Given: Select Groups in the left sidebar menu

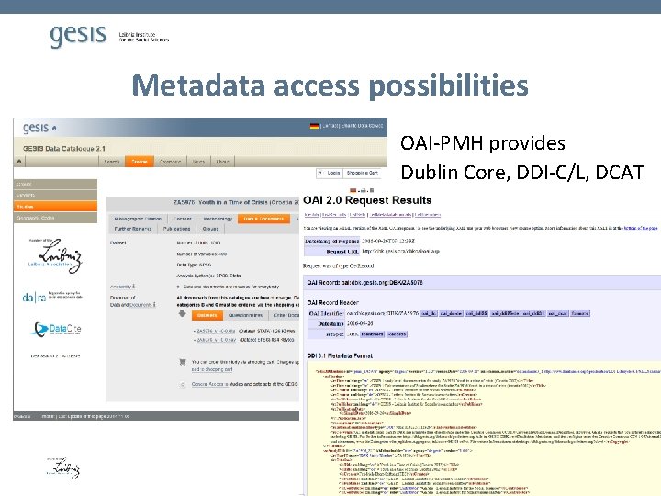Looking at the screenshot, I should (55, 184).
